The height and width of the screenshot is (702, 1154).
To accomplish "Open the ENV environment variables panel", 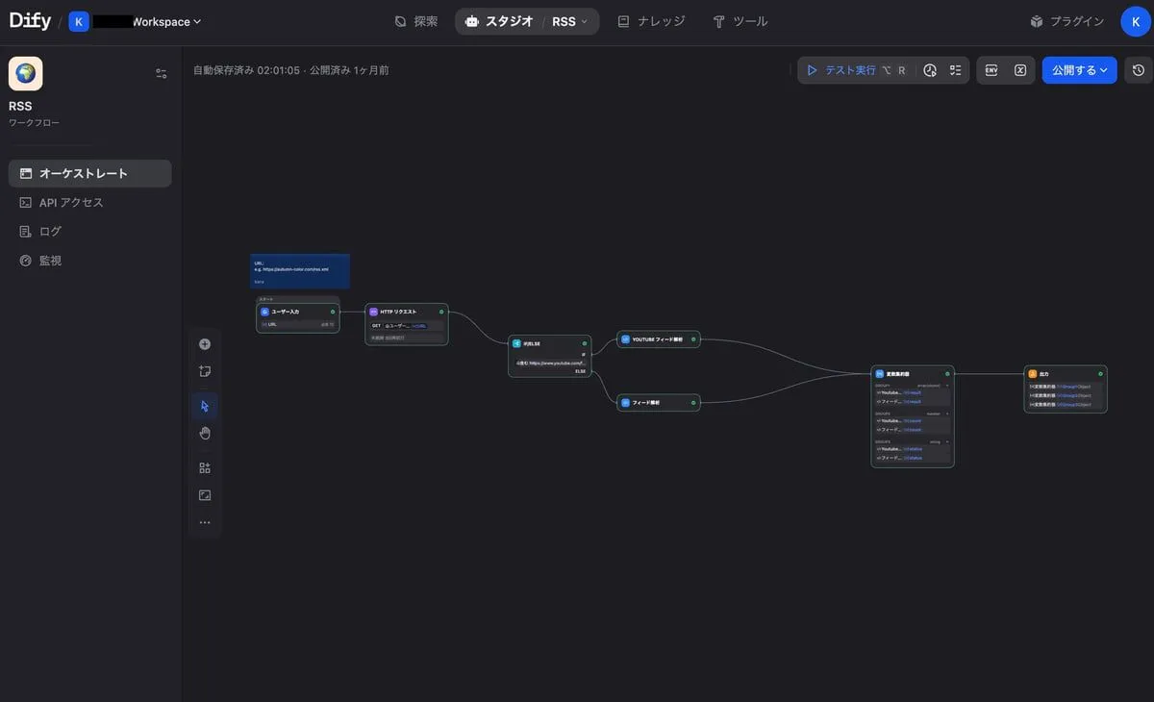I will 991,70.
